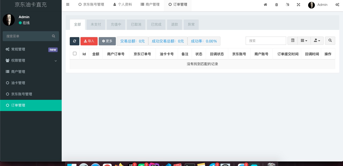Click the magnifier icon in sidebar menu search
The image size is (343, 166).
tap(53, 36)
